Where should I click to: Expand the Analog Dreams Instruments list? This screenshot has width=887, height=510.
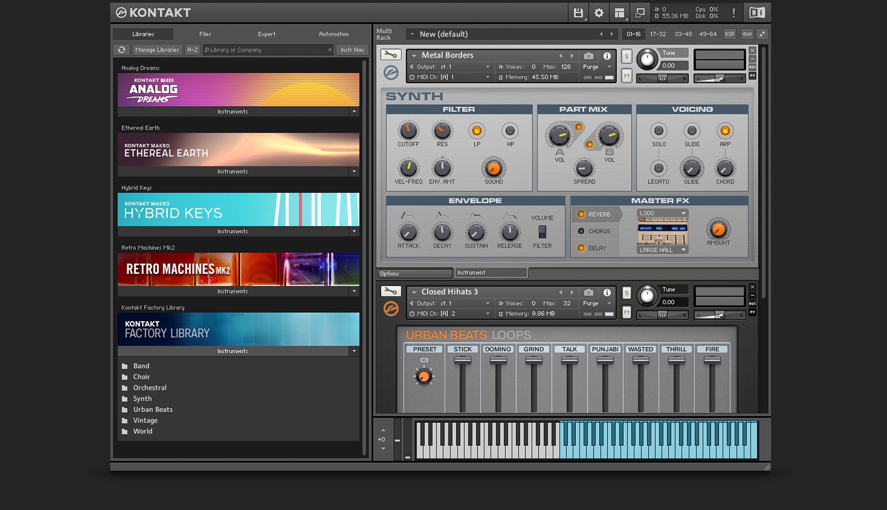click(354, 111)
